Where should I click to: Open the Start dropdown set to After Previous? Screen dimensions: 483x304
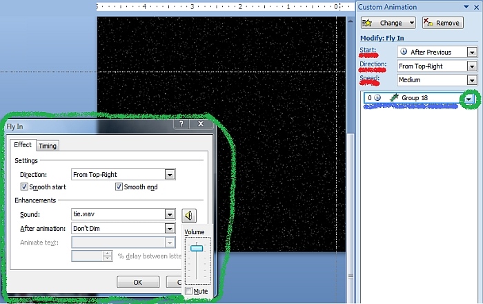(472, 52)
